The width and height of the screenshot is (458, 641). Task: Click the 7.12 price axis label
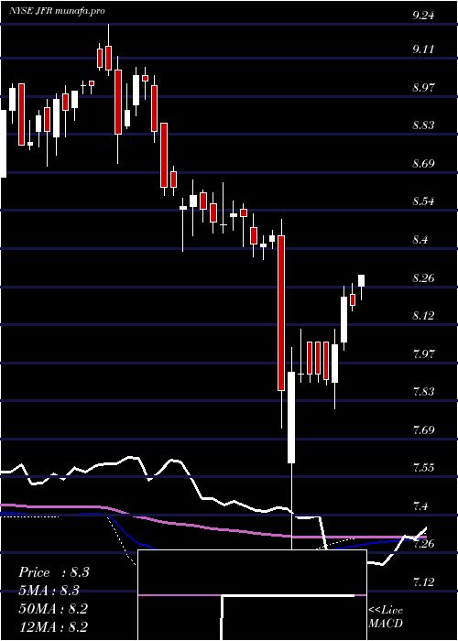(x=423, y=581)
